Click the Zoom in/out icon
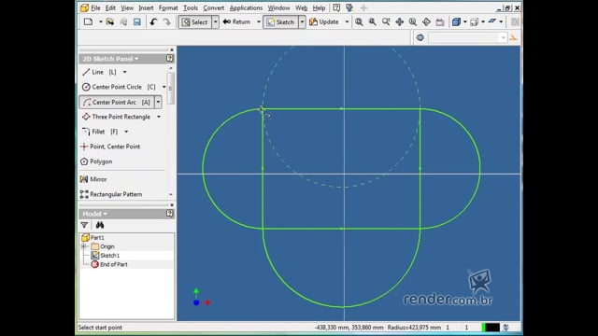 pyautogui.click(x=386, y=22)
